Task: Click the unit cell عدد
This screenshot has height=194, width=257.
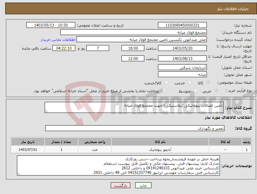Action: pyautogui.click(x=95, y=150)
